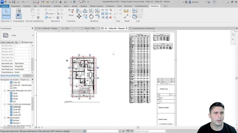The image size is (238, 133).
Task: Select the Aligned Dimension tool in Medir
Action: [126, 11]
